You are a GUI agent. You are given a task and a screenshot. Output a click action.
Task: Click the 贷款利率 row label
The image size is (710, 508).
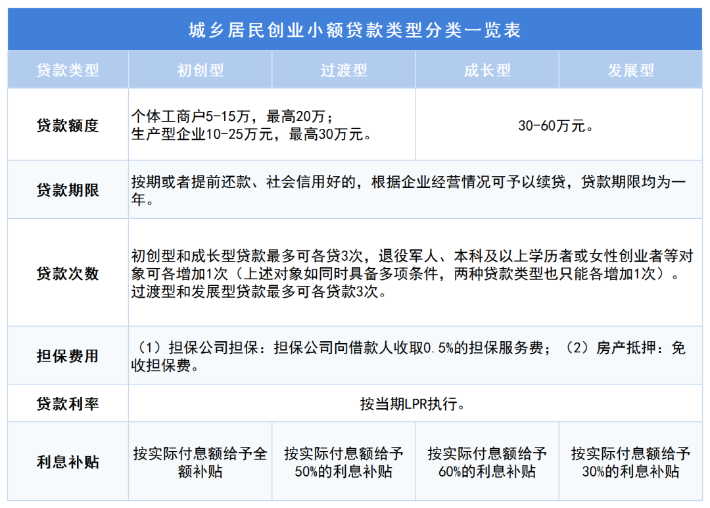(x=68, y=404)
